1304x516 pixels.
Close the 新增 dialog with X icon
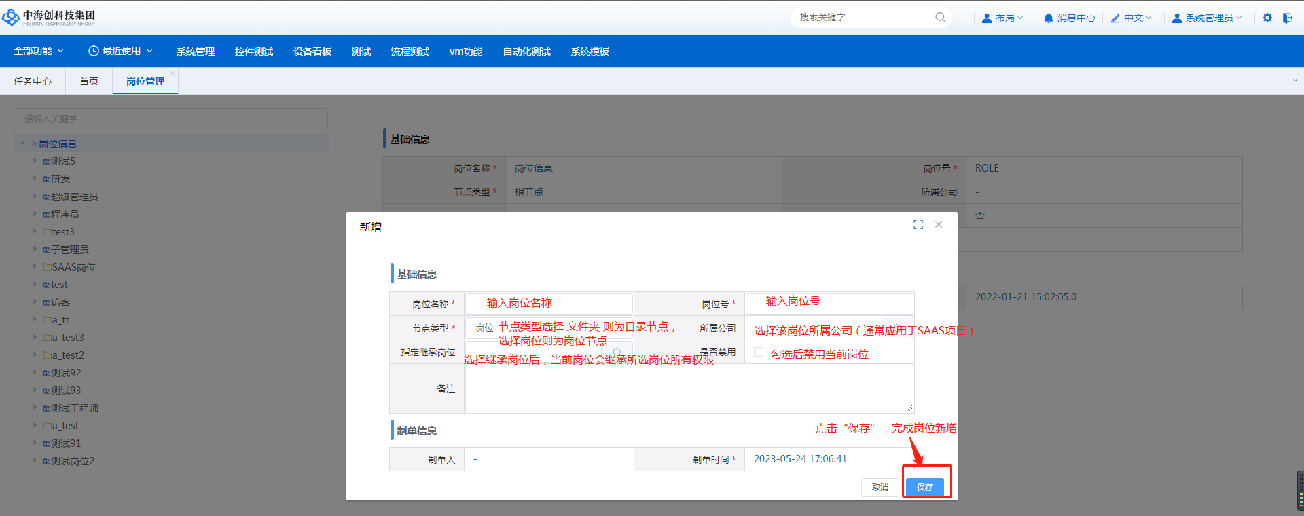[939, 224]
